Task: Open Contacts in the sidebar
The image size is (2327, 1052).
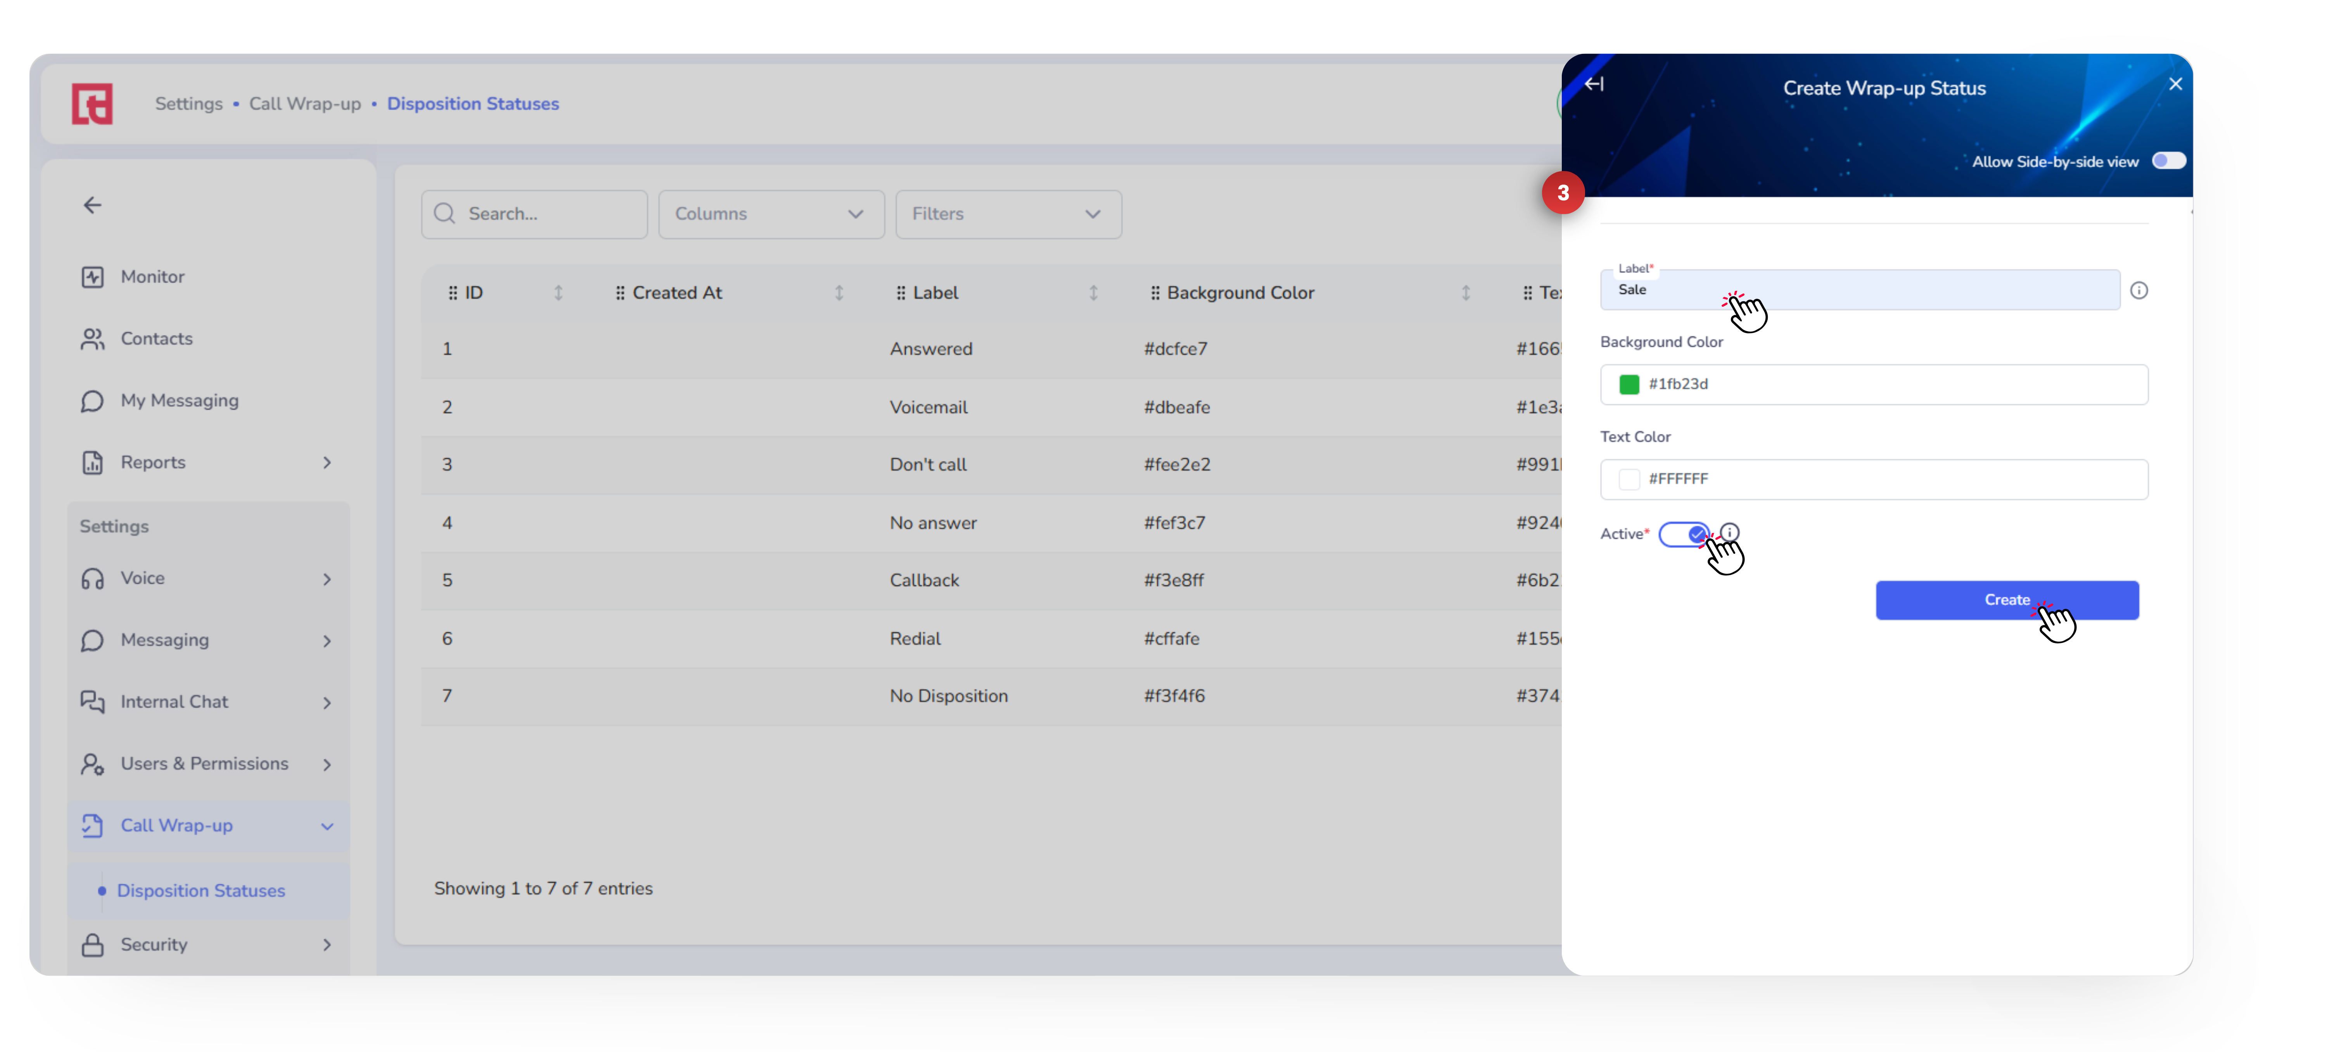Action: tap(156, 339)
